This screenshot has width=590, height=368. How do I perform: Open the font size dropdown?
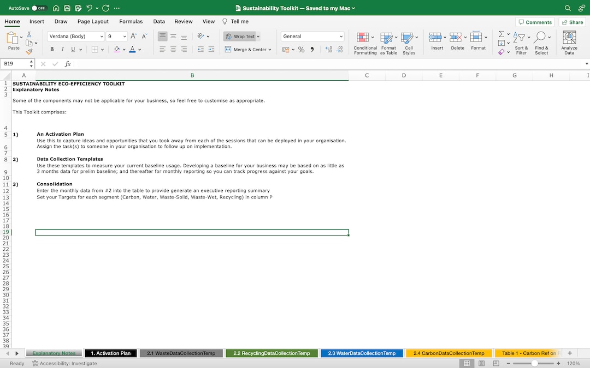(125, 36)
